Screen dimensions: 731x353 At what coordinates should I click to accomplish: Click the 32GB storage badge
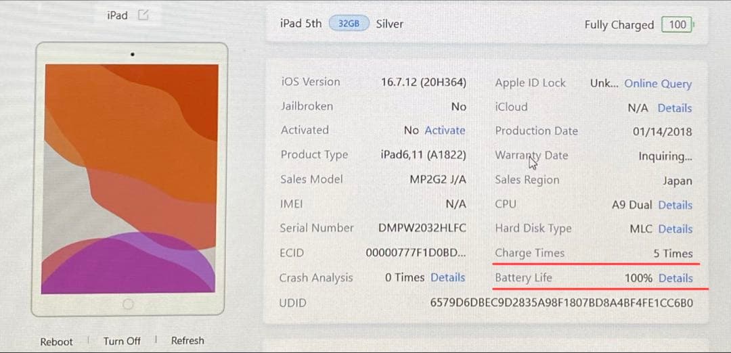(x=349, y=23)
